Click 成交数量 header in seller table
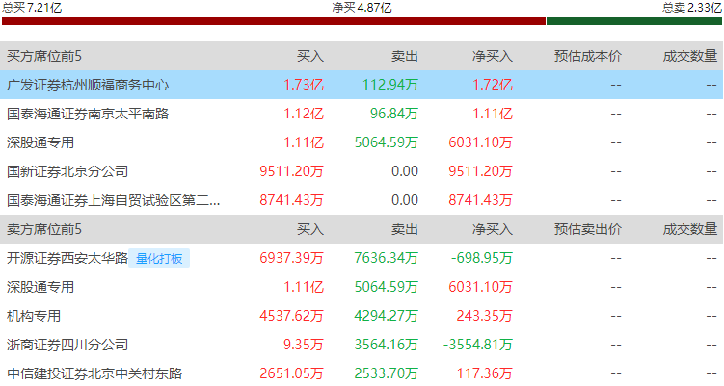Screen dimensions: 724x386 pyautogui.click(x=690, y=229)
